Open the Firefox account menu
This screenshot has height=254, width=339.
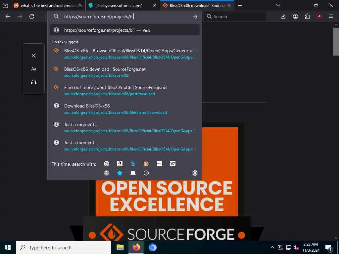coord(295,17)
